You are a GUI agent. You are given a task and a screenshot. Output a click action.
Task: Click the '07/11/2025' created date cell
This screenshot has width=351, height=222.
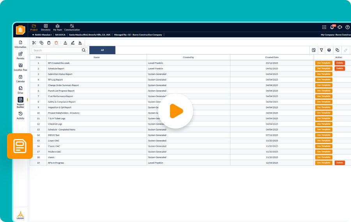pyautogui.click(x=272, y=135)
